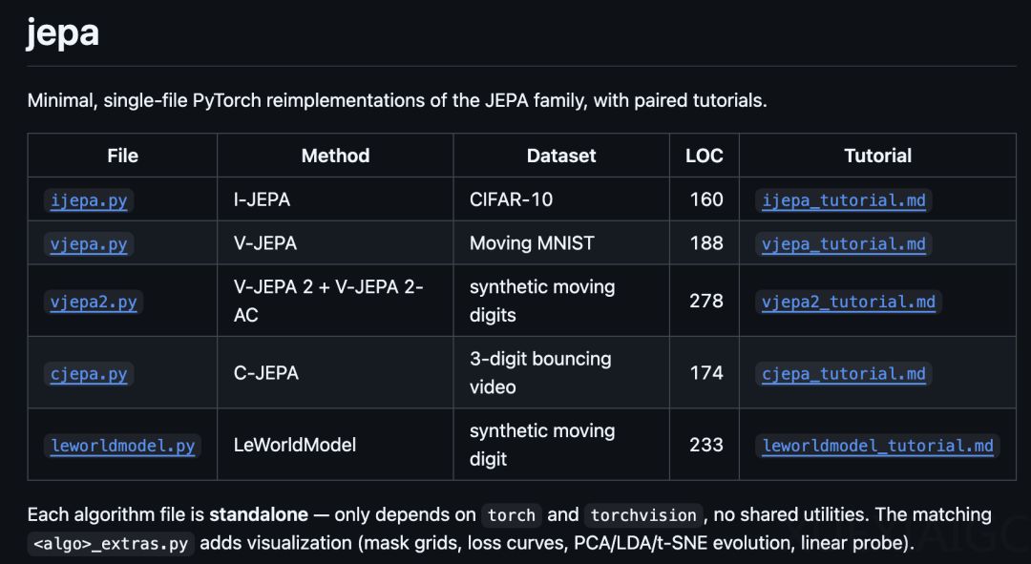Open cjepa_tutorial.md tutorial link
The height and width of the screenshot is (564, 1031).
tap(844, 373)
